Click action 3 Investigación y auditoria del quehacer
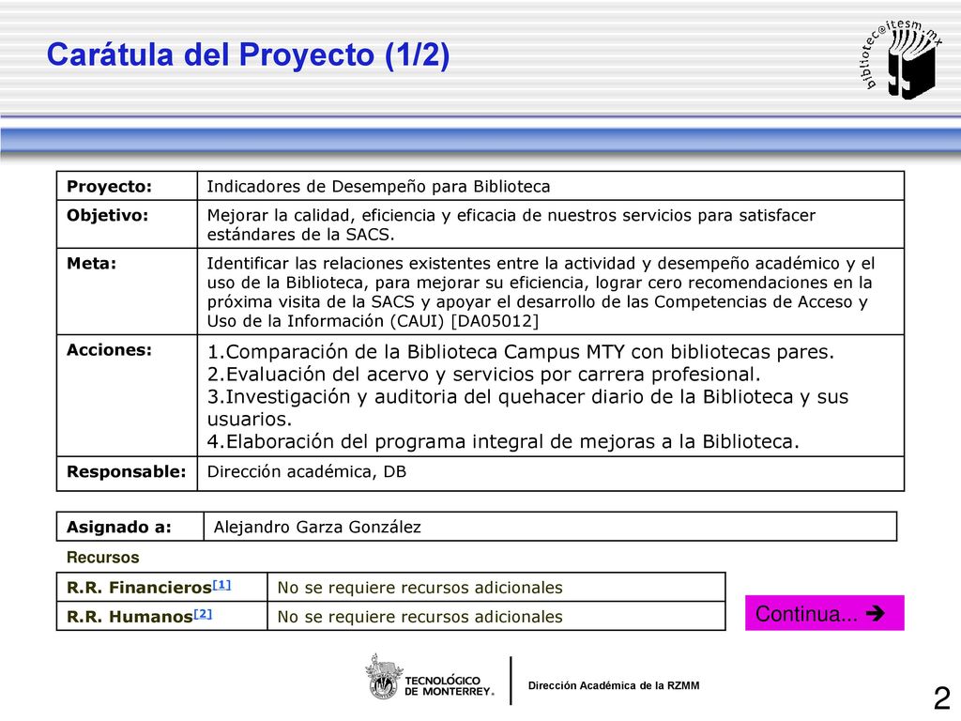Image resolution: width=961 pixels, height=721 pixels. coord(527,407)
